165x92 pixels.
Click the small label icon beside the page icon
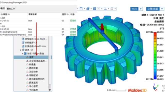[x=98, y=9]
